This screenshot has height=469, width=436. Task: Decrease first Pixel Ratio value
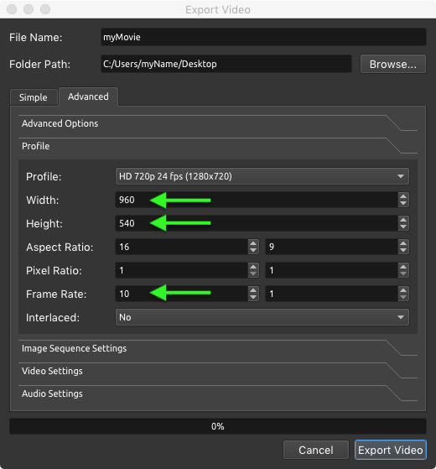(x=253, y=274)
